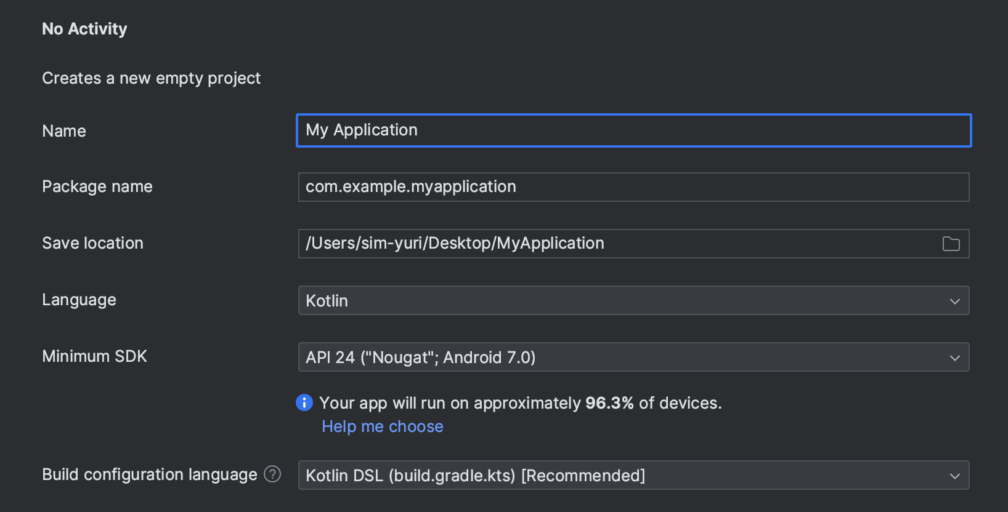
Task: Click the Package name field com.example.myapplication
Action: pyautogui.click(x=633, y=187)
